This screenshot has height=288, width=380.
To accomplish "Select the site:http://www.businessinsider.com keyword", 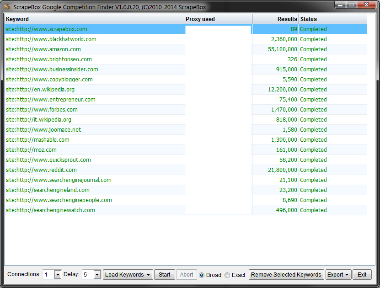I will pyautogui.click(x=52, y=69).
